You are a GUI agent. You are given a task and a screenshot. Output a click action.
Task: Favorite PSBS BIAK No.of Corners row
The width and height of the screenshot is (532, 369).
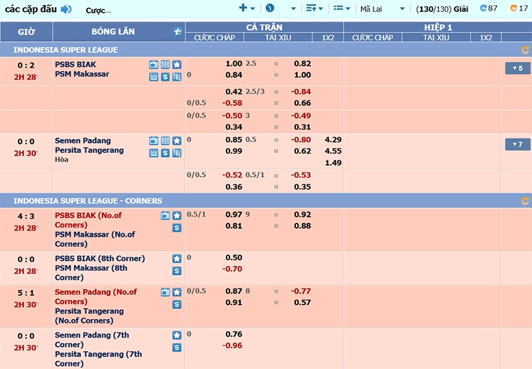pos(177,215)
